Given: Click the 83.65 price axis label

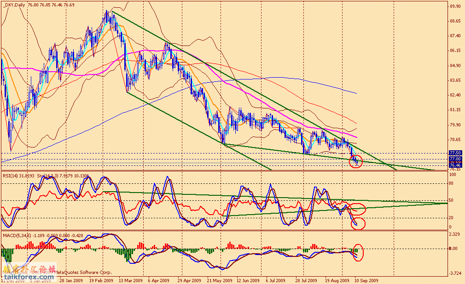Looking at the screenshot, I should 455,80.
